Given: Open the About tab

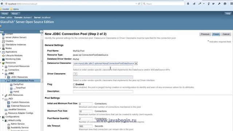Looking at the screenshot, I should (15, 14).
